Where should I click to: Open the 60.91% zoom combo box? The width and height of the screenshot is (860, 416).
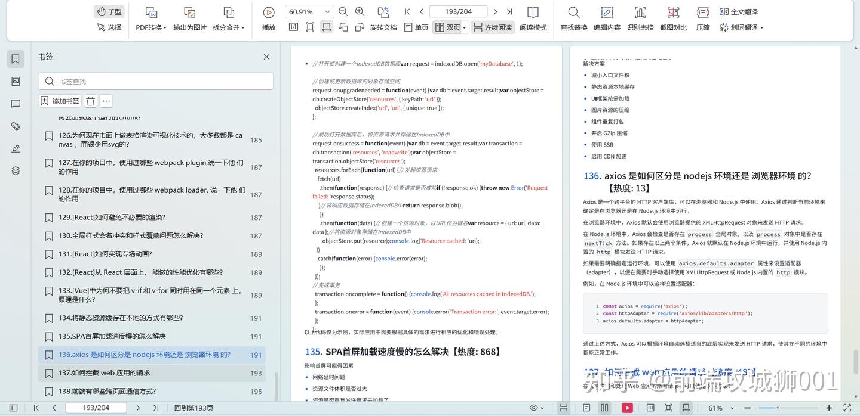click(309, 12)
